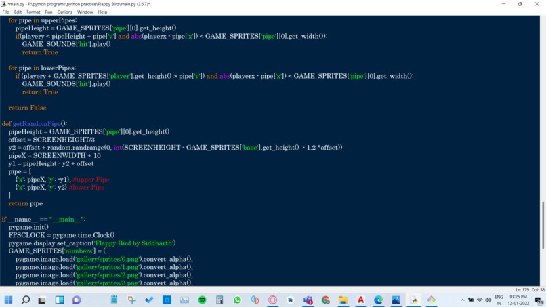546x307 pixels.
Task: Click the '#lower Pipe' comment
Action: coord(86,188)
